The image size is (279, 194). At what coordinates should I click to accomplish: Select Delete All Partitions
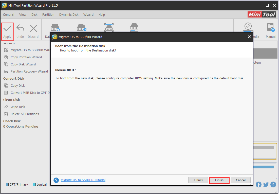25,114
